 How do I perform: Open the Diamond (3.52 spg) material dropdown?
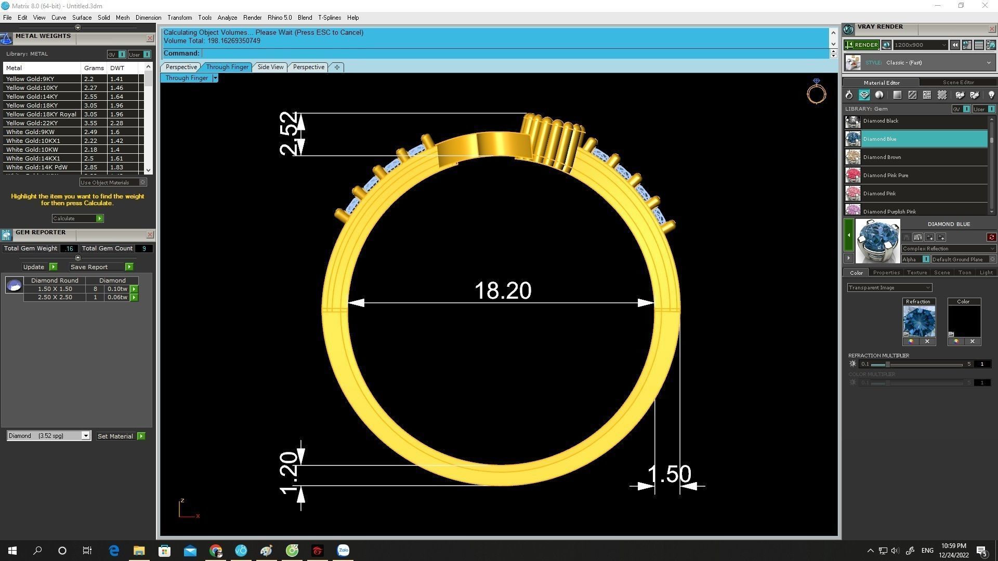(86, 436)
